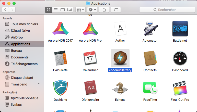Viewport: 197px width, 112px height.
Task: Click the Final Cut Pro name label
Action: [x=180, y=100]
